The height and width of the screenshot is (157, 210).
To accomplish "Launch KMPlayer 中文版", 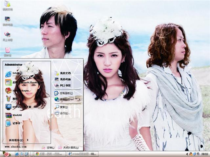I will click(18, 107).
